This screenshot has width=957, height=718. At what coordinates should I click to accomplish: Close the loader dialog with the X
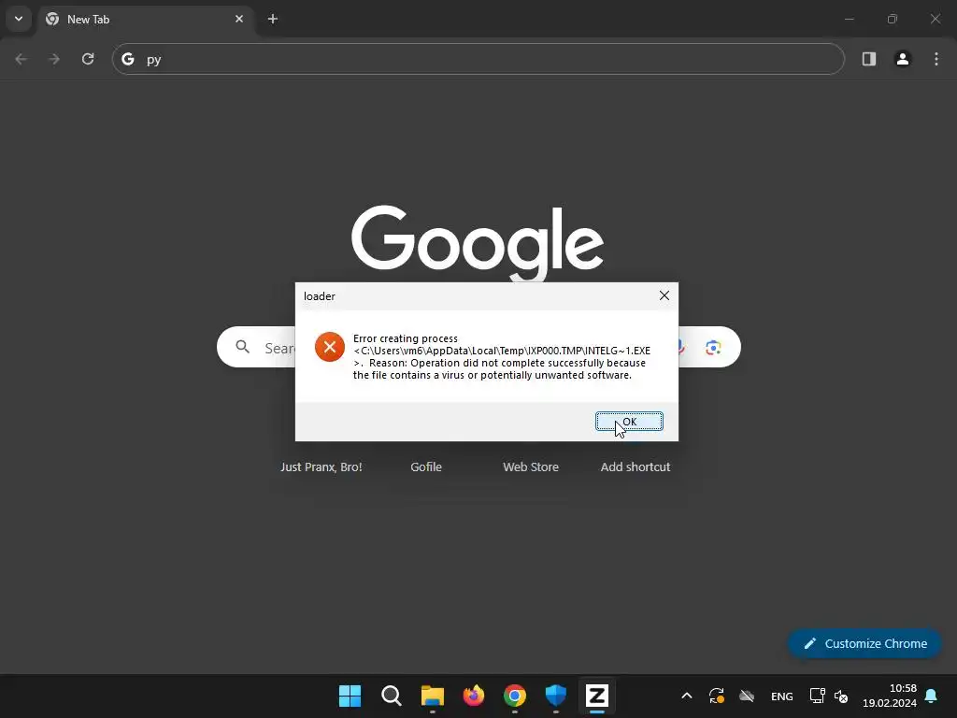point(664,295)
